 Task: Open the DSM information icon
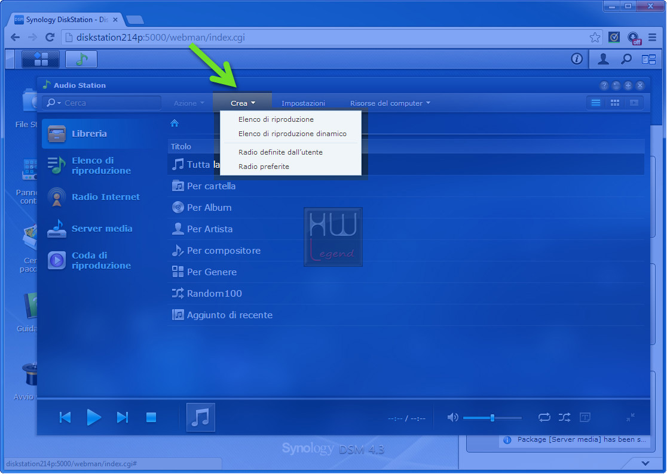[576, 59]
